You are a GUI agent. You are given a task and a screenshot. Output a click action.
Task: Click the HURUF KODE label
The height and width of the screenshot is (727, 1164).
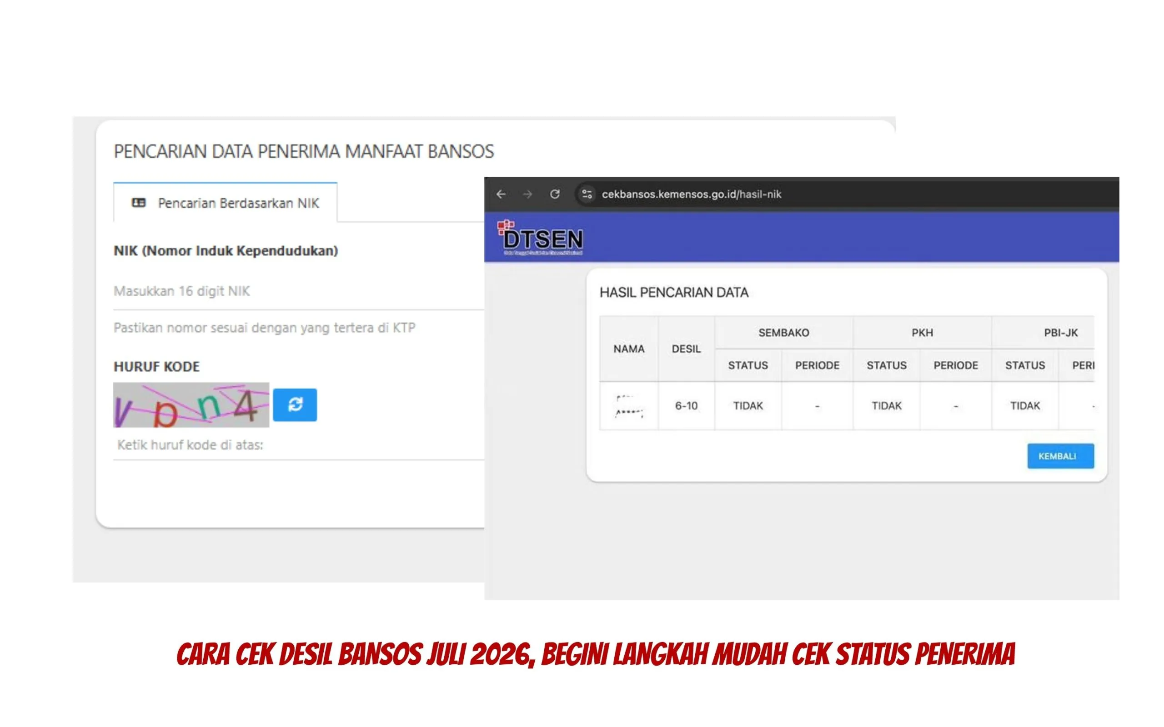click(156, 367)
